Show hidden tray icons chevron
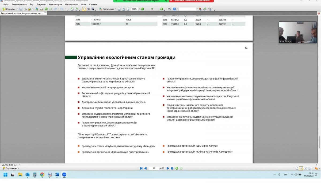 [x=274, y=174]
